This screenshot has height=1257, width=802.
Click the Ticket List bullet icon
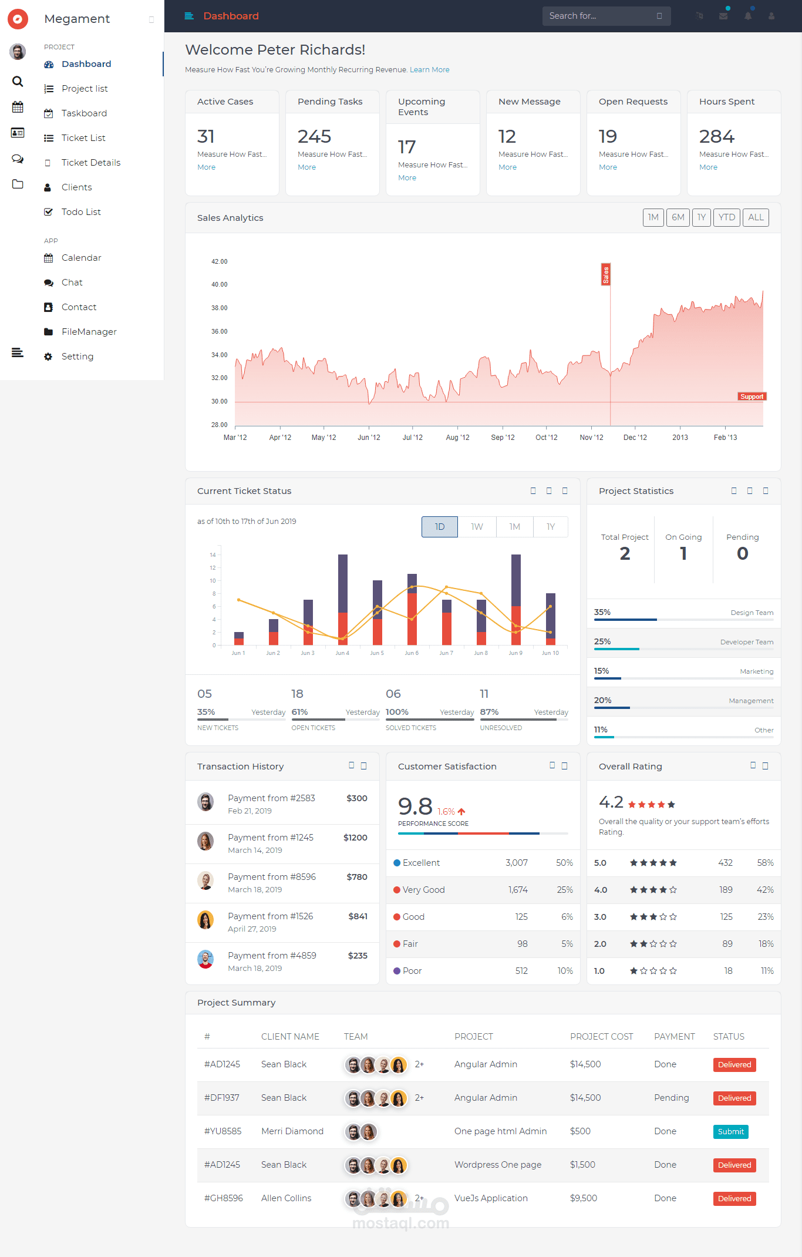pyautogui.click(x=49, y=138)
